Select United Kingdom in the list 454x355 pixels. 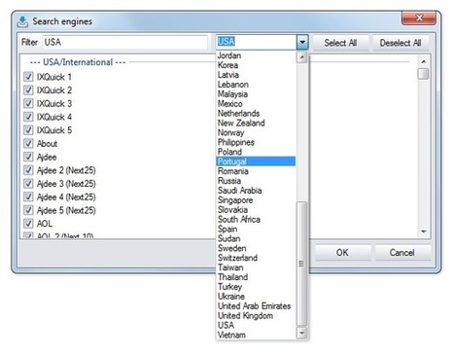coord(256,316)
